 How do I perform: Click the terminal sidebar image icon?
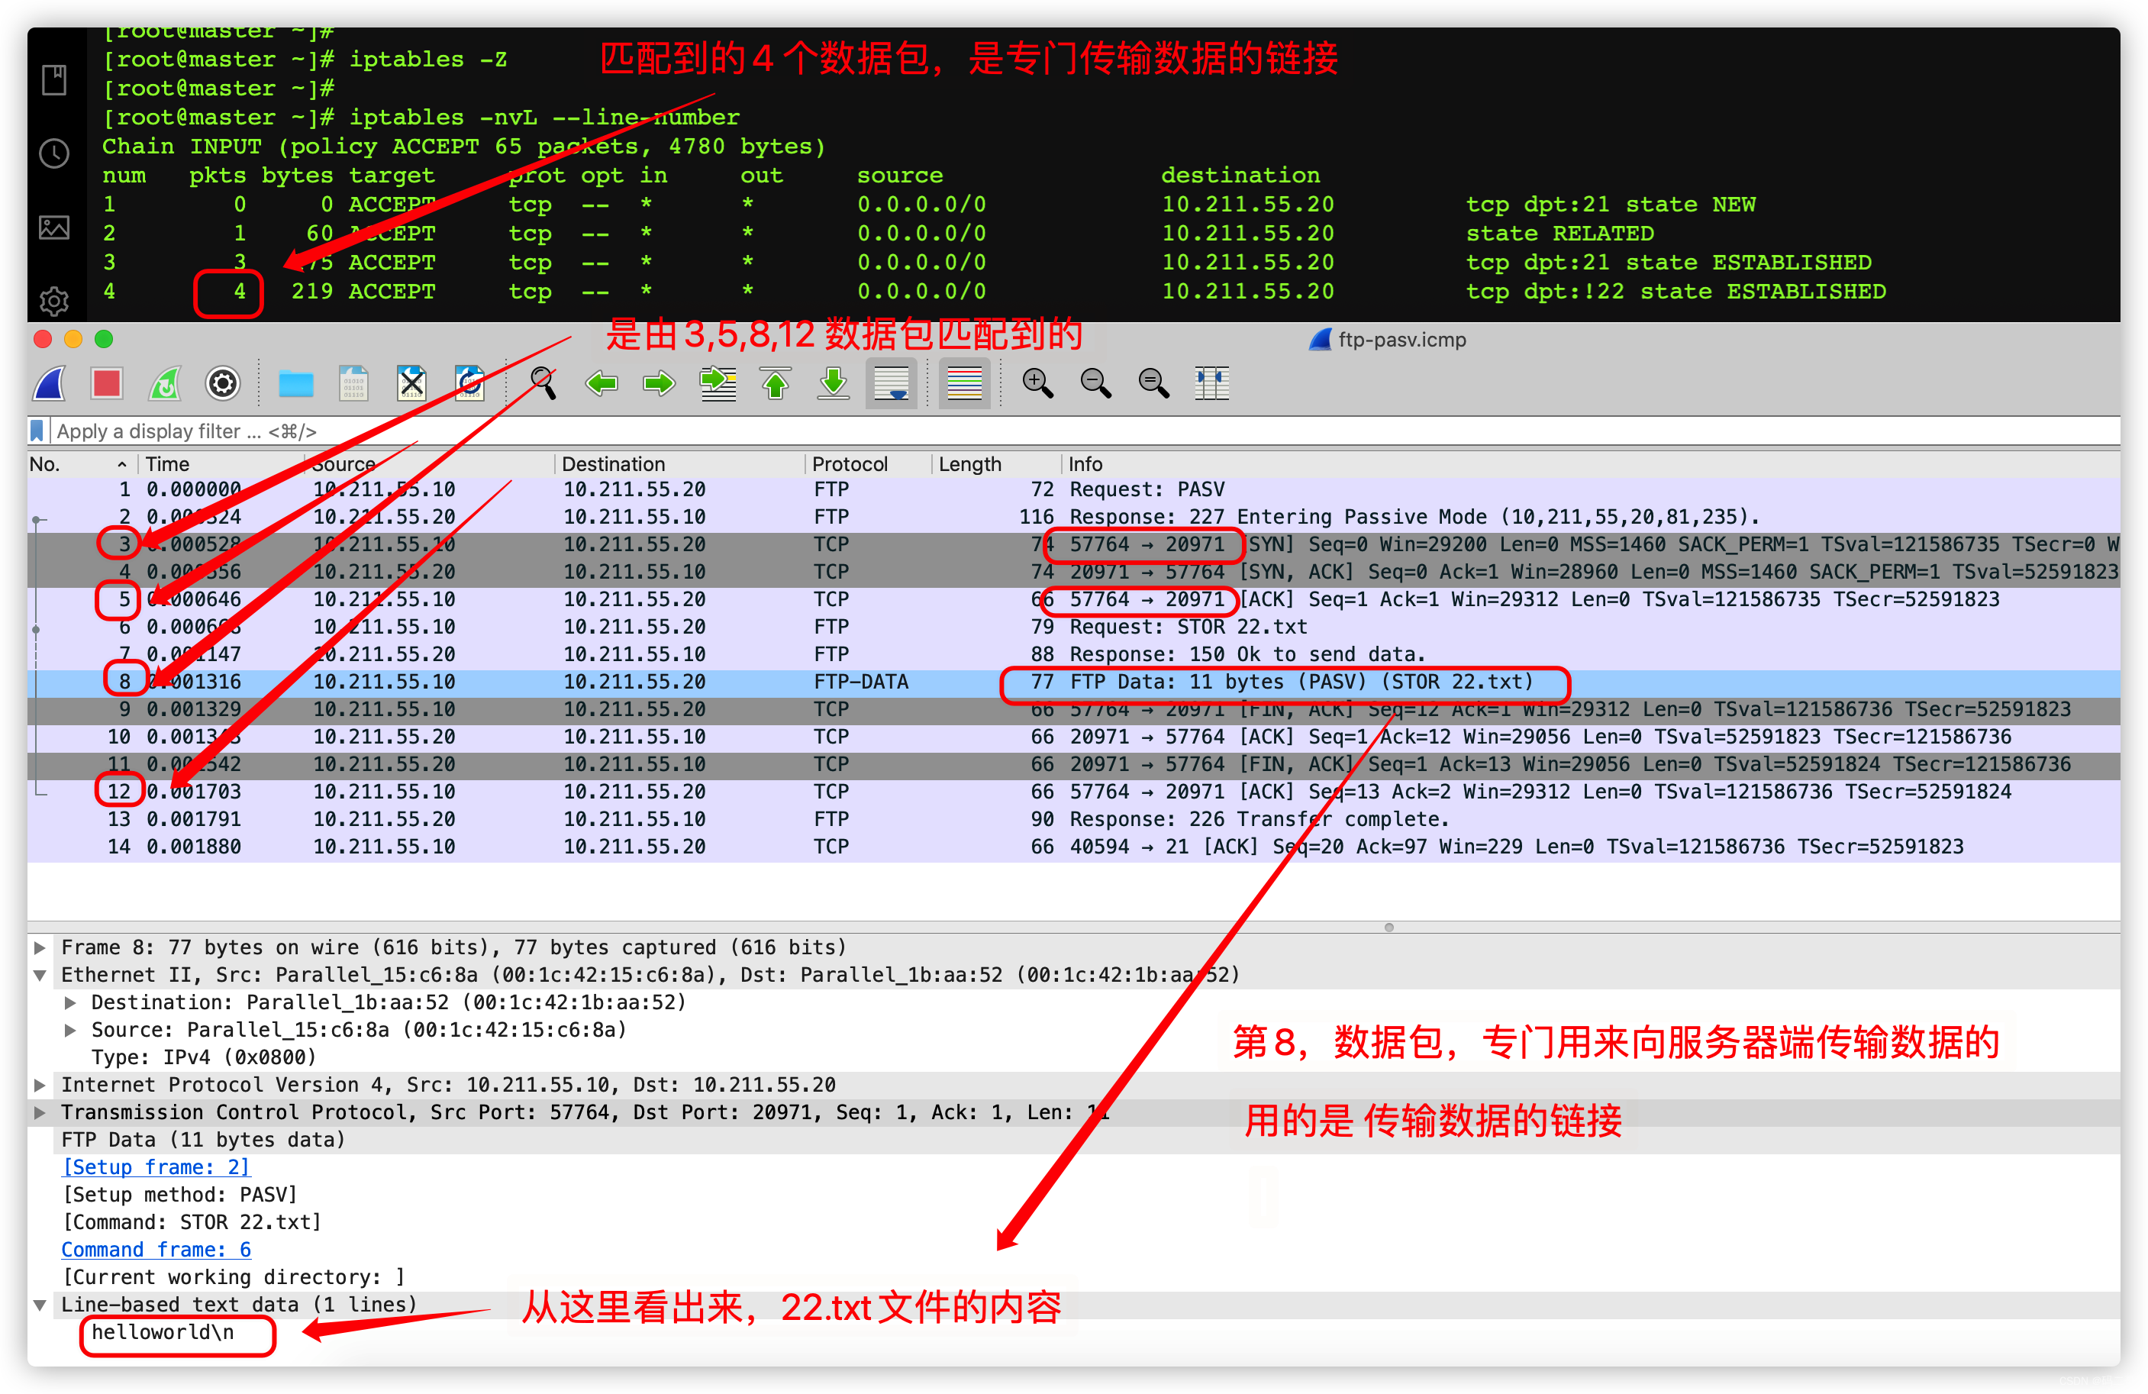tap(54, 227)
